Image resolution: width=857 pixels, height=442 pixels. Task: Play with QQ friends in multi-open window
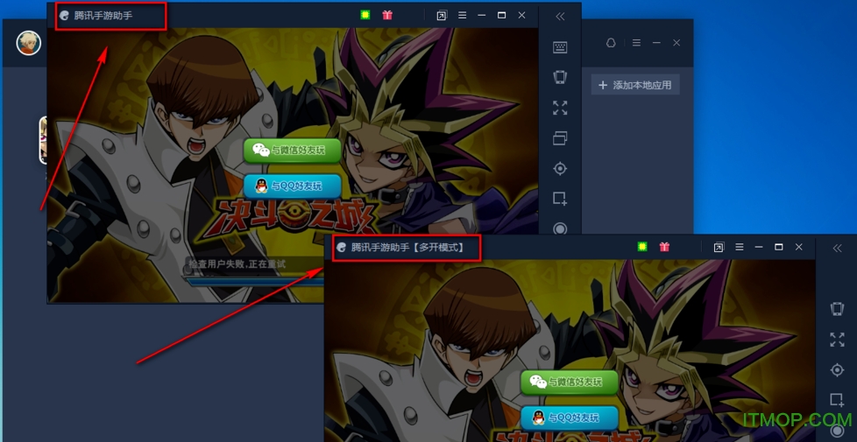570,418
